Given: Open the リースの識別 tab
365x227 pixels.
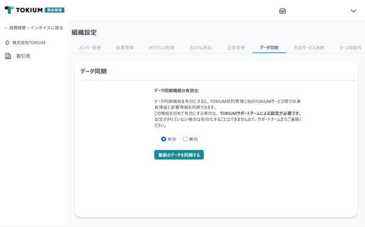Looking at the screenshot, I should 350,48.
